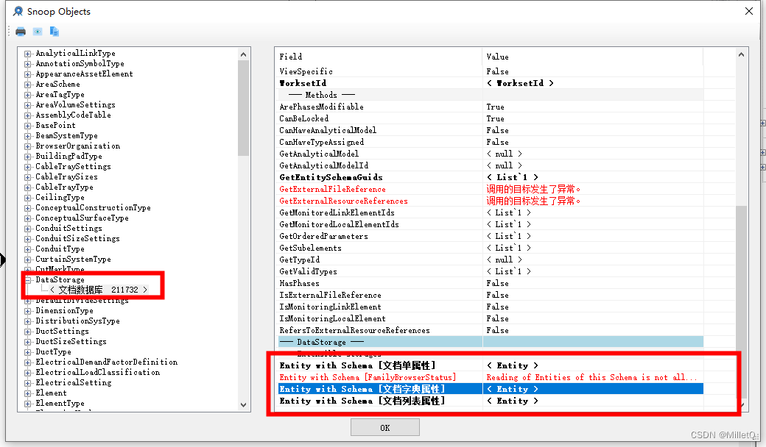Select CableTraySizes in the tree

point(66,177)
